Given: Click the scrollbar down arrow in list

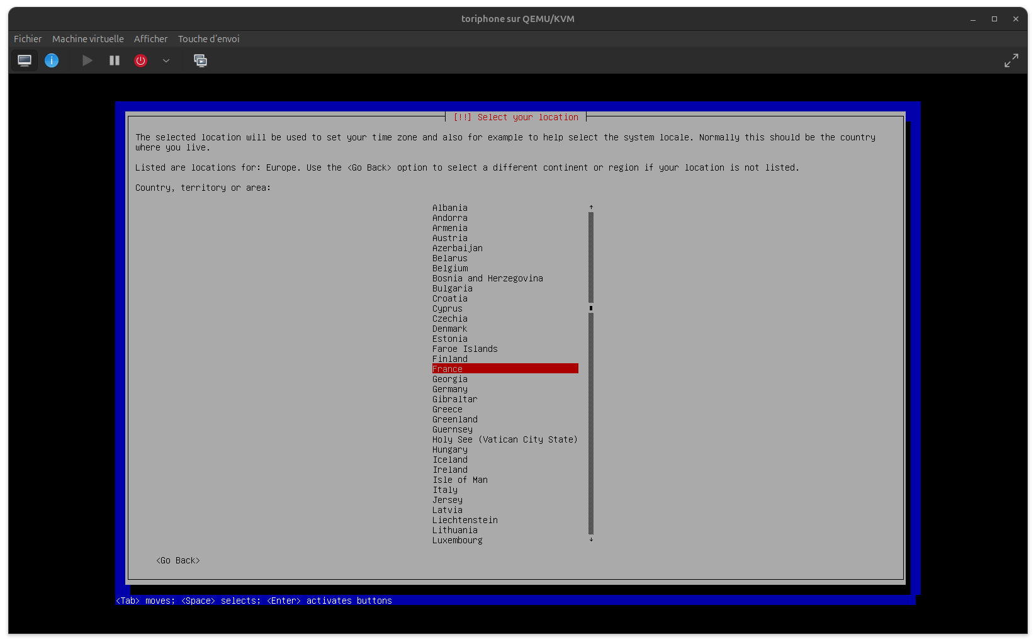Looking at the screenshot, I should click(x=591, y=539).
